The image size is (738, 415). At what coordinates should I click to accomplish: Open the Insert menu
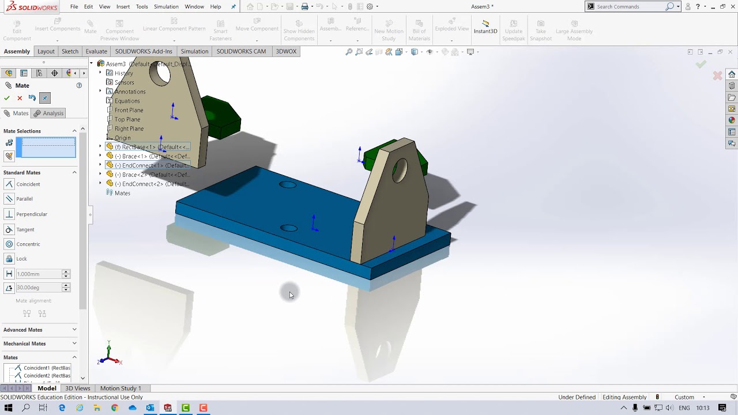coord(123,6)
